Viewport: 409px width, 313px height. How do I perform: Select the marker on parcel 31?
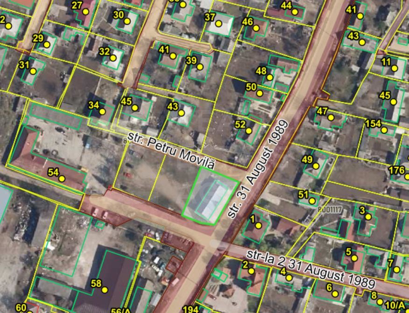(32, 71)
